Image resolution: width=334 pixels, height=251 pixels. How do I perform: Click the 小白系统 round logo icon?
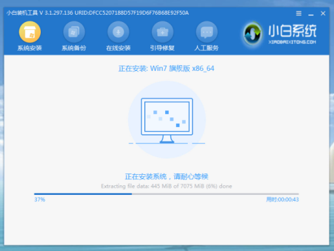click(x=252, y=34)
